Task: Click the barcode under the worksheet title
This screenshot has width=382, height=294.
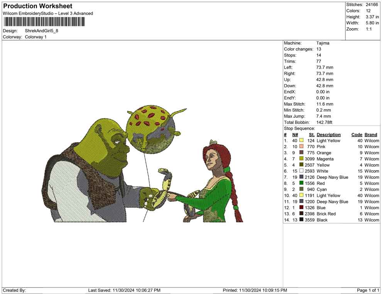Action: (44, 22)
